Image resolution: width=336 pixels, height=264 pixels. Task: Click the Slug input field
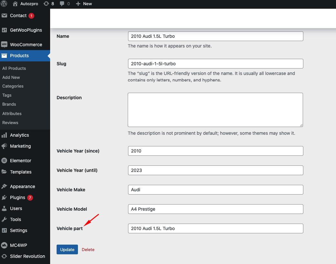click(216, 64)
